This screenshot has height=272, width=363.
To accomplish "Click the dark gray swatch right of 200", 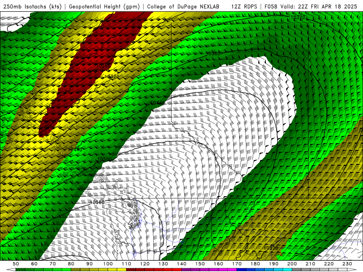I will pos(297,270).
